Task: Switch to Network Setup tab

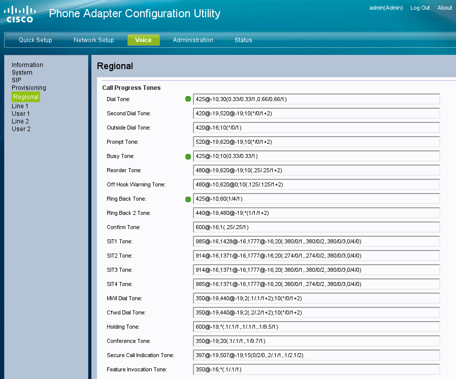Action: [94, 40]
